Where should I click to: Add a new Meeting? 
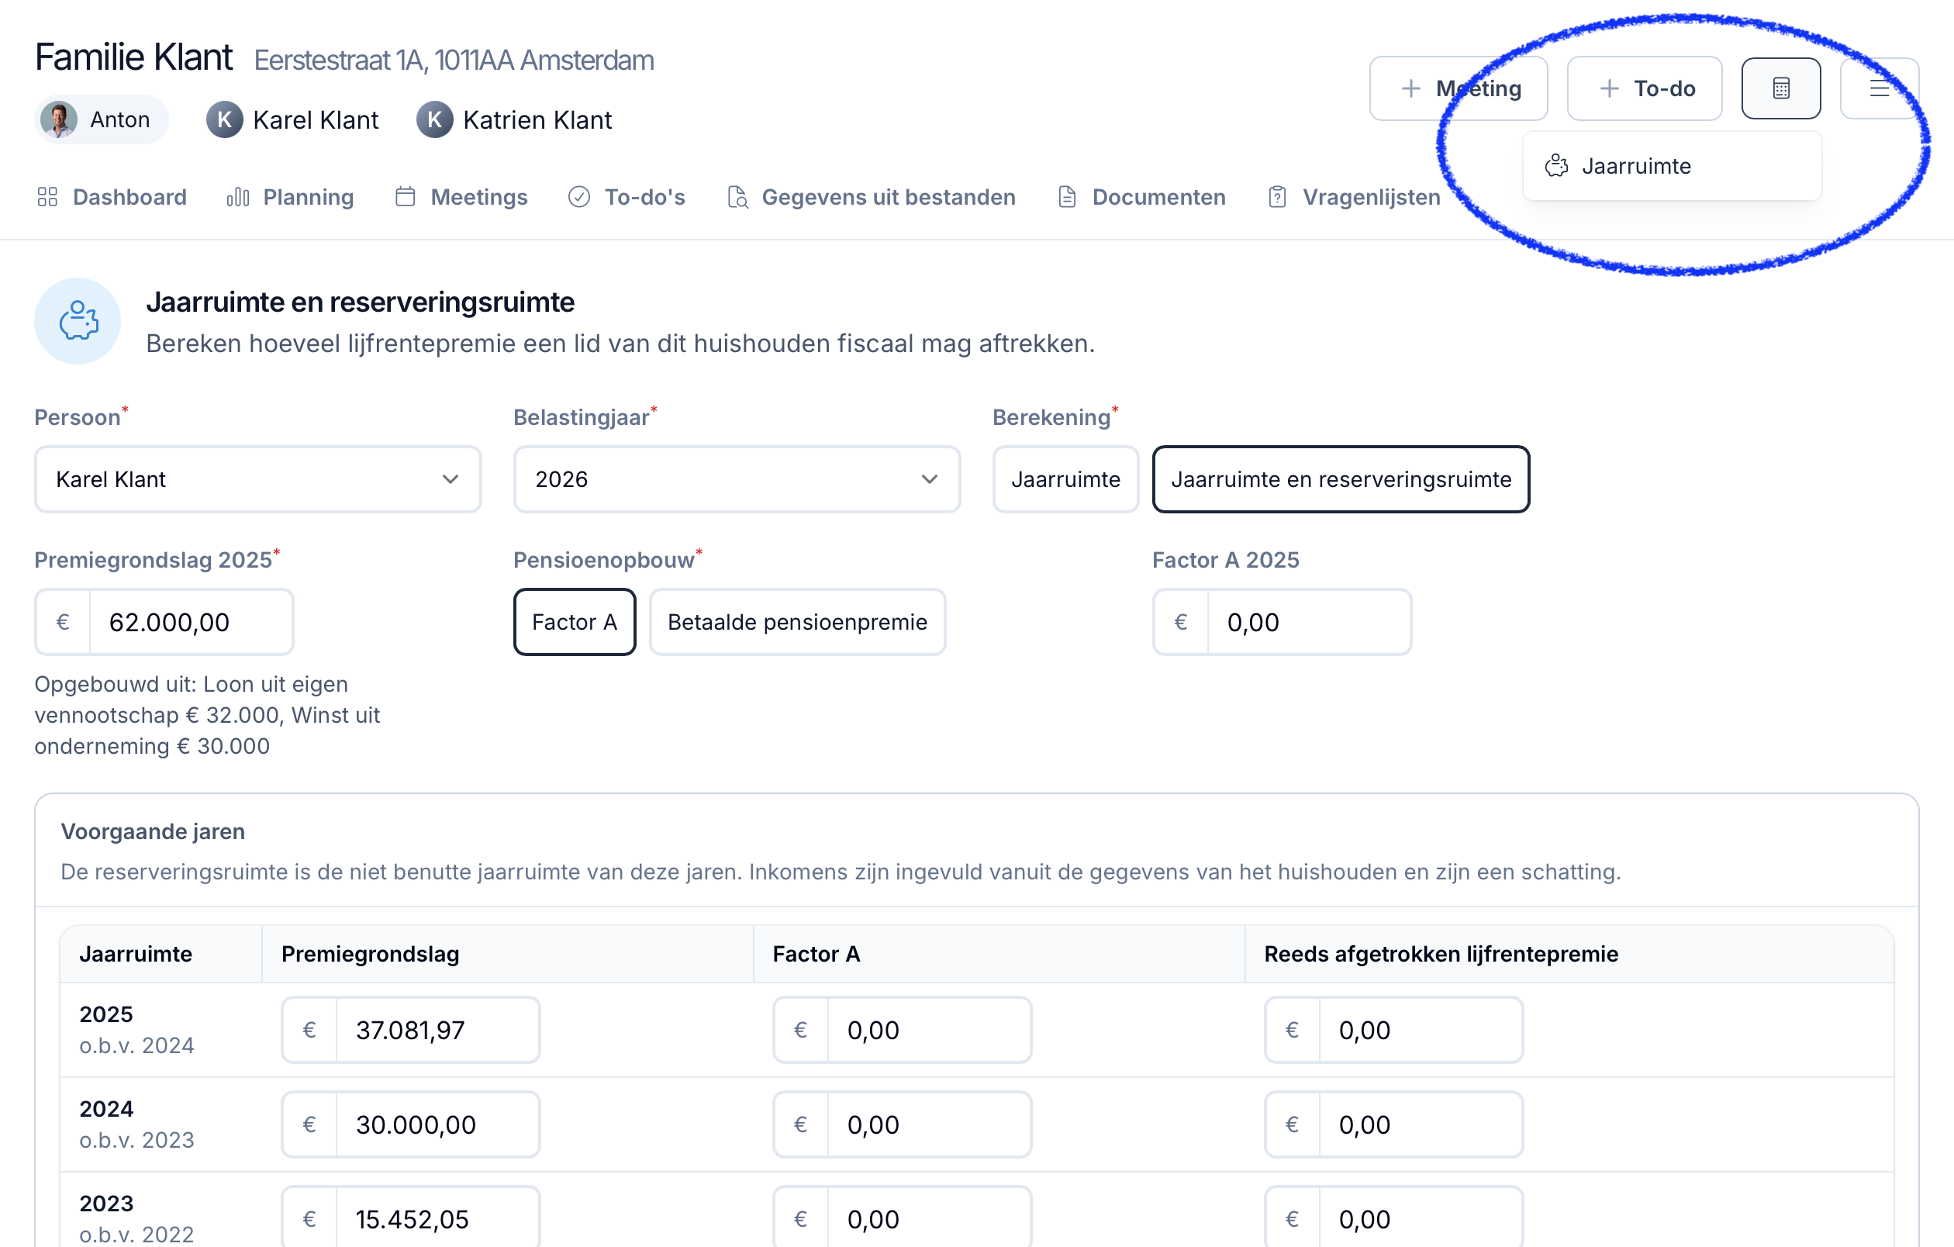click(x=1459, y=88)
